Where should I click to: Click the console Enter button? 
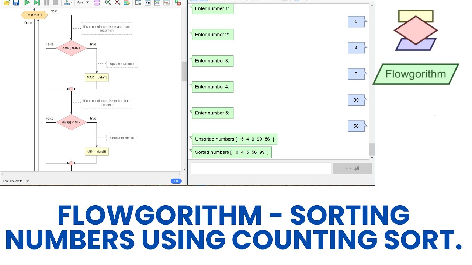352,169
